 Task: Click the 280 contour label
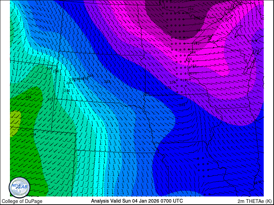click(147, 93)
